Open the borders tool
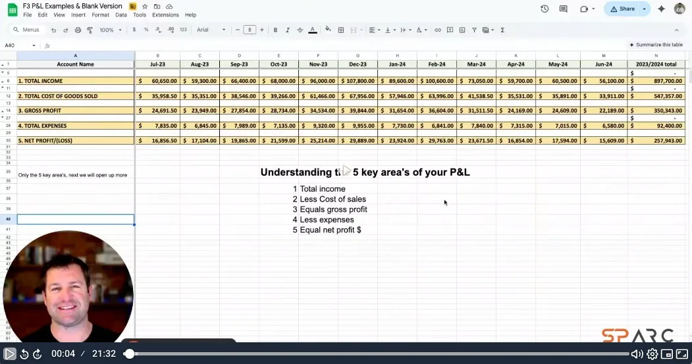692x364 pixels. point(340,30)
